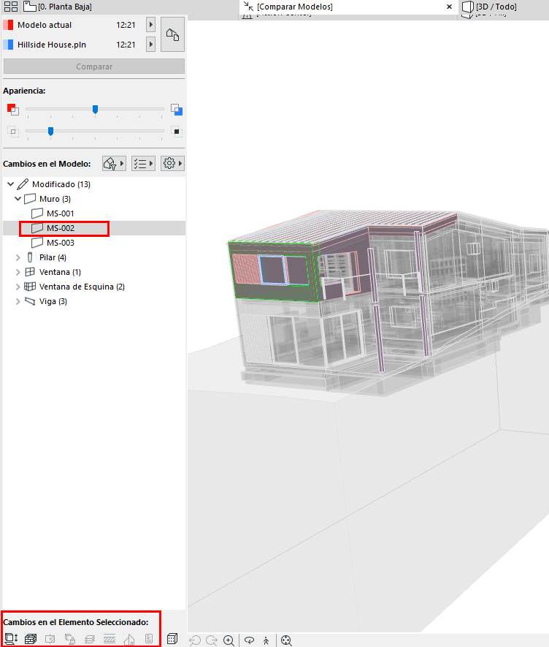Select the Viga (3) row
This screenshot has width=549, height=647.
pos(94,302)
